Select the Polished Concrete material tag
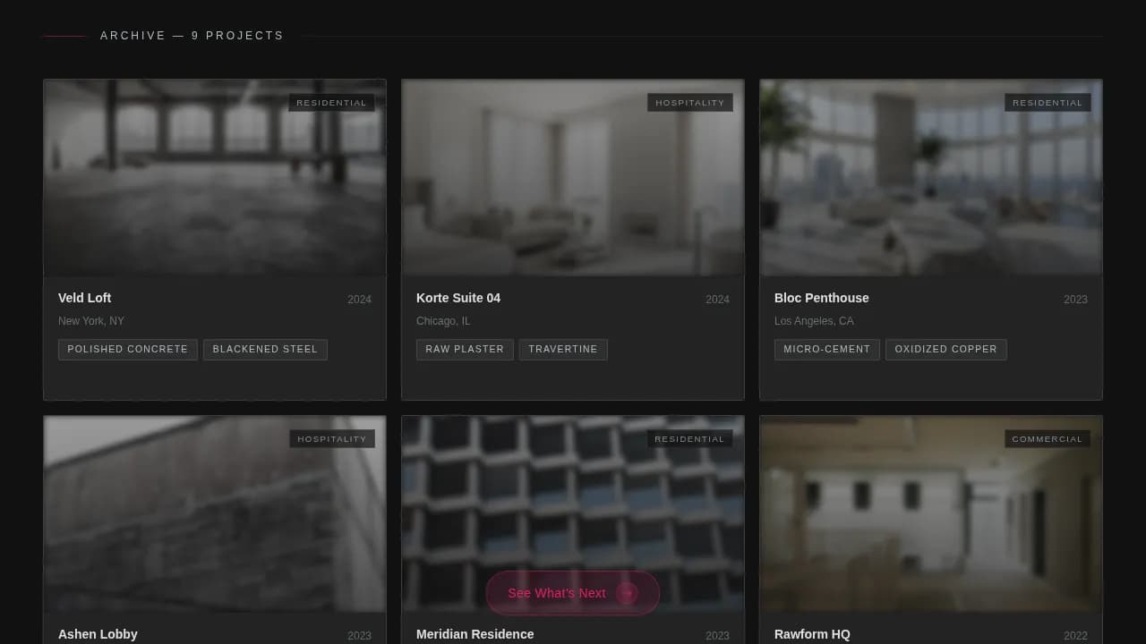The image size is (1146, 644). [128, 350]
